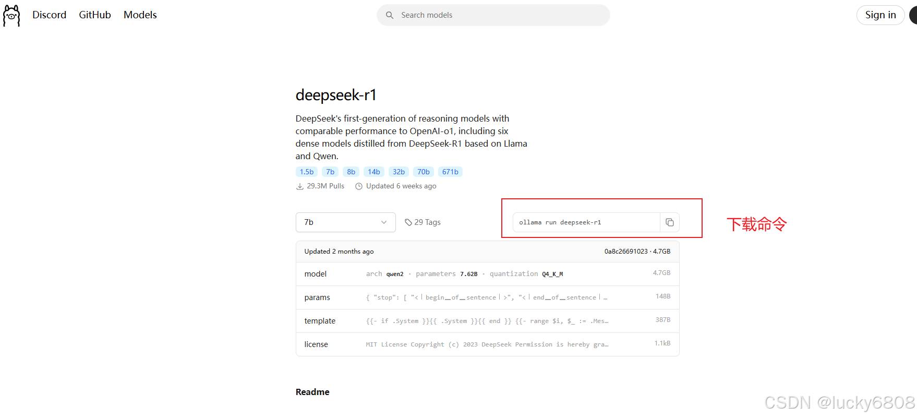
Task: Expand the 7b model version dropdown
Action: pyautogui.click(x=346, y=222)
